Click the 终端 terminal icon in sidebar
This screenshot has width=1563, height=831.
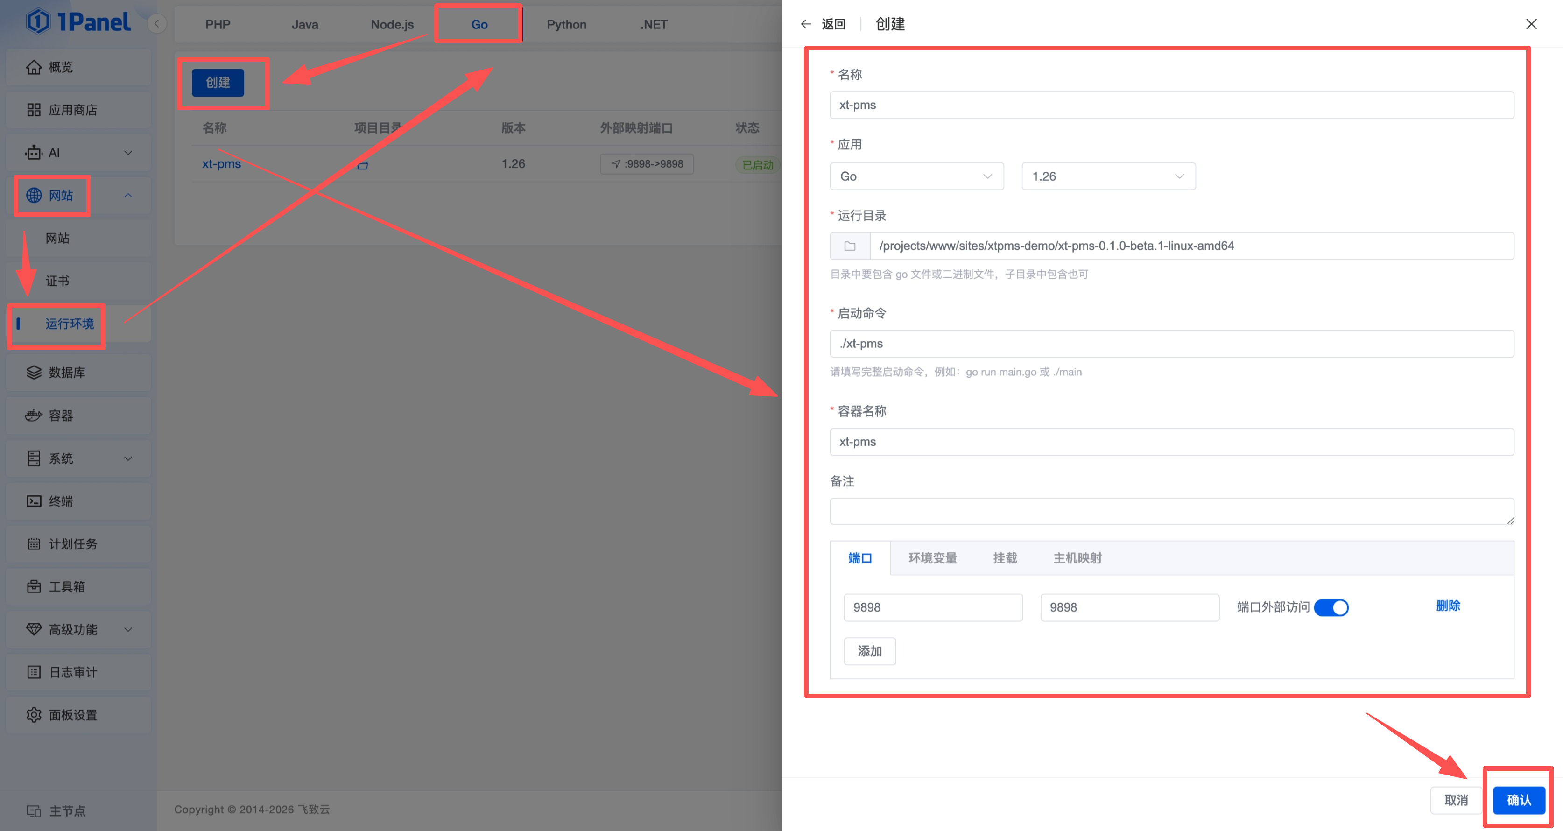coord(33,501)
